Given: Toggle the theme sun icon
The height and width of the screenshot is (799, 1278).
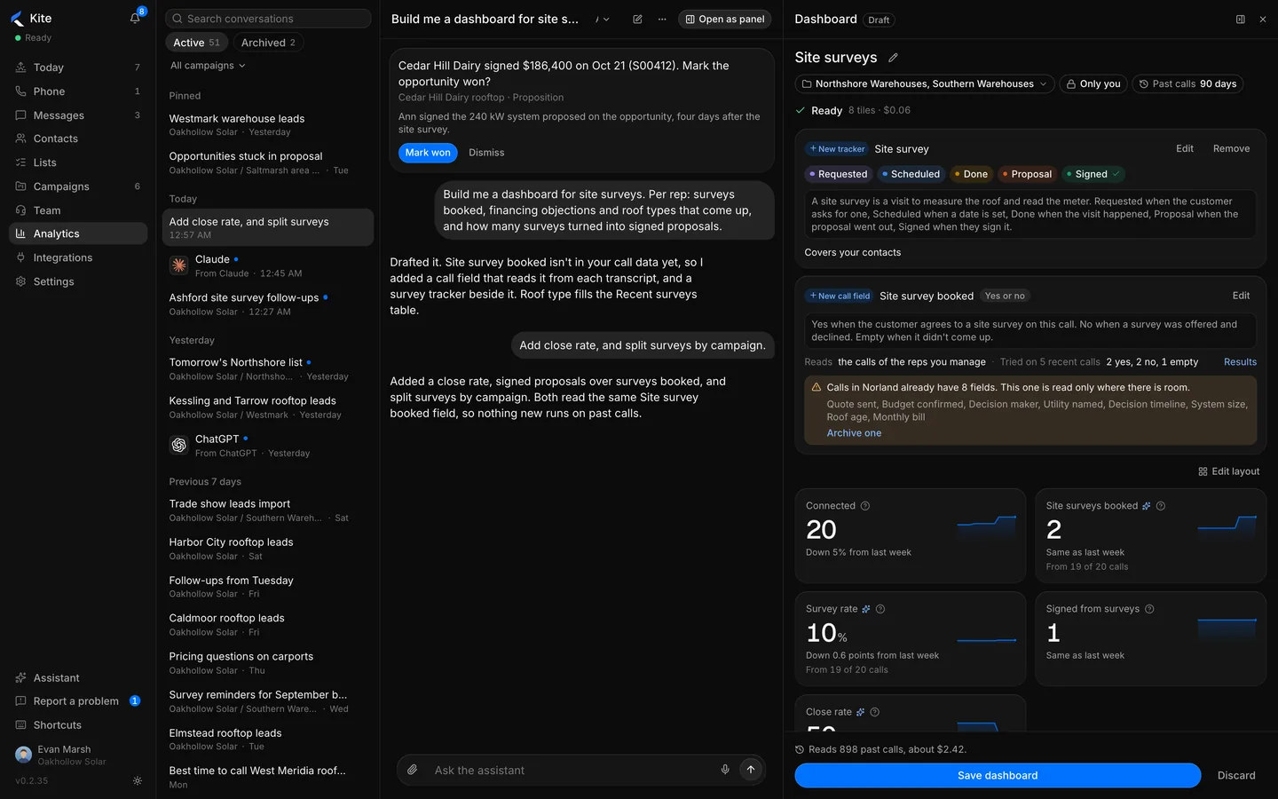Looking at the screenshot, I should point(137,781).
